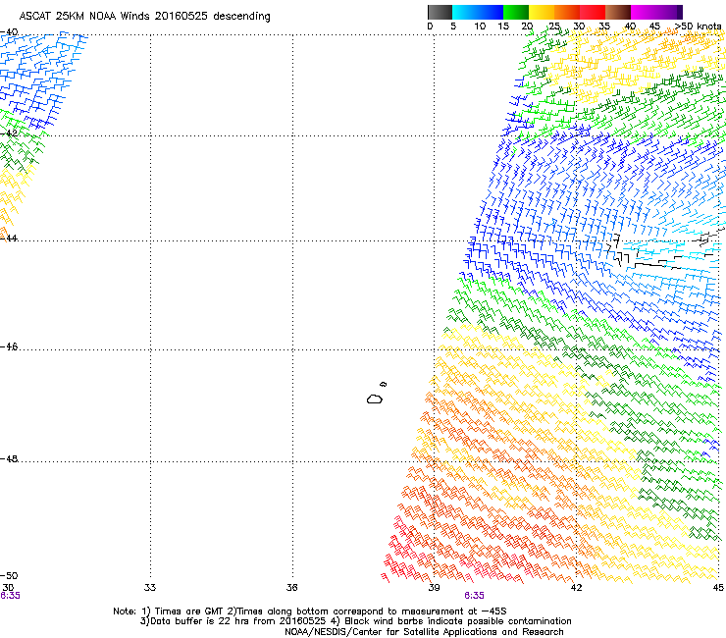Click the '39' longitude axis label
The width and height of the screenshot is (726, 638).
coord(434,588)
